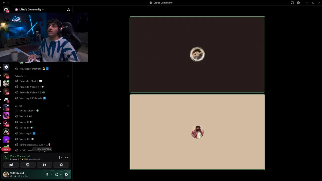Open server icon with 95 badge
This screenshot has width=322, height=181.
pos(6,91)
